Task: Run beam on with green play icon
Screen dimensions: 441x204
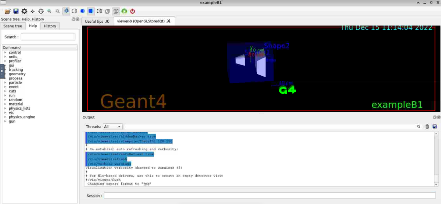Action: pos(124,11)
